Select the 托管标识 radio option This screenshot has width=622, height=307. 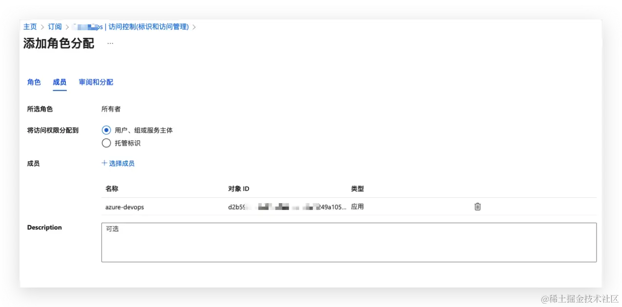[106, 143]
